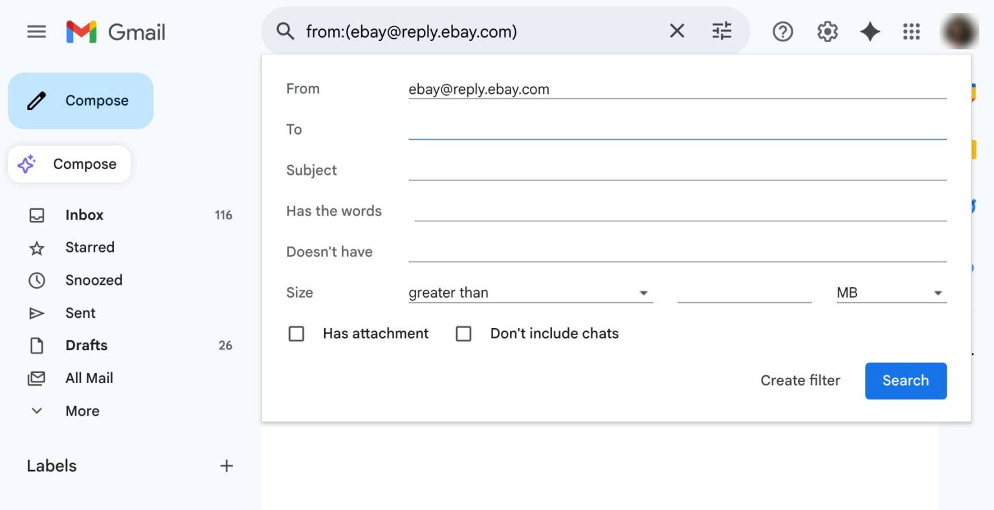Open the Gemini sparkle icon
Screen dimensions: 994x510
(x=870, y=31)
